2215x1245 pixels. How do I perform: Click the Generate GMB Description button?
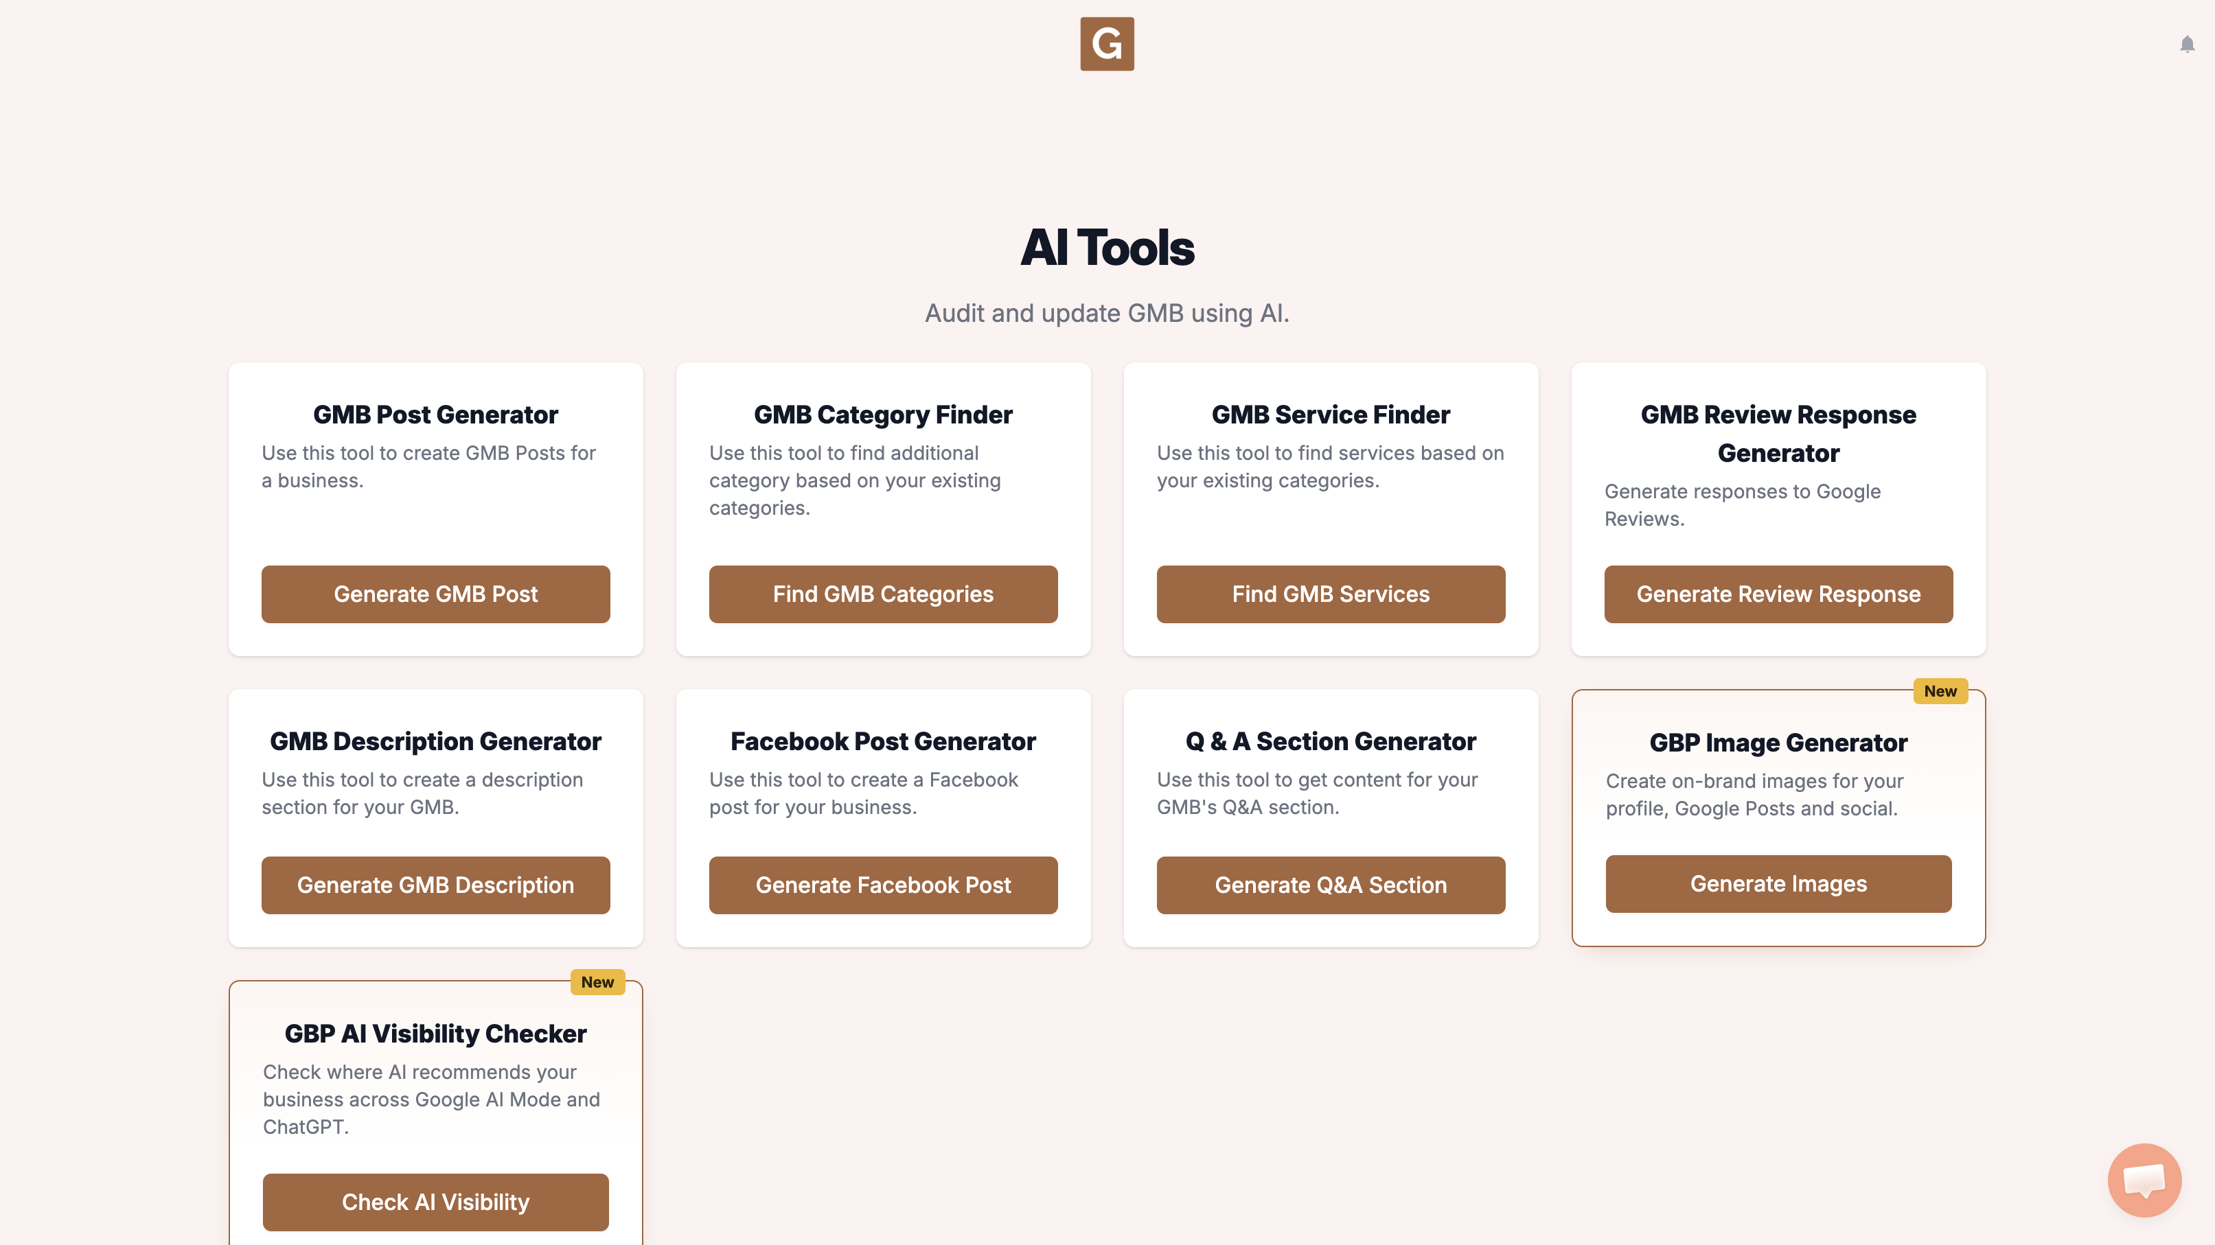point(435,885)
